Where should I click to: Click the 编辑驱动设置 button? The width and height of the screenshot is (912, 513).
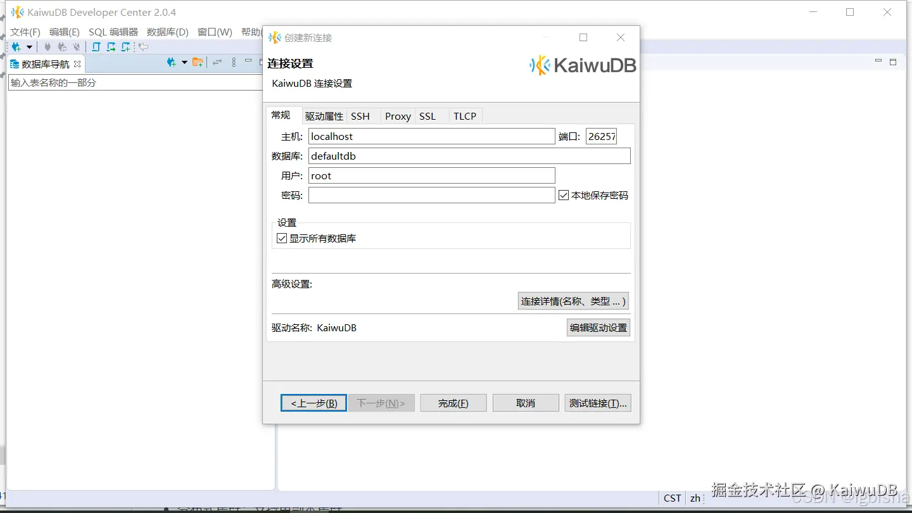point(598,328)
